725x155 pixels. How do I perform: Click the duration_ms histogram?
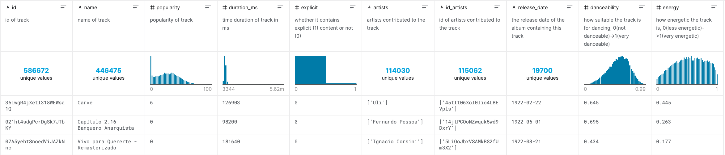[253, 70]
